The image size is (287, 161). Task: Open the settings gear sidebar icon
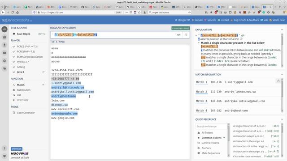(x=4, y=61)
